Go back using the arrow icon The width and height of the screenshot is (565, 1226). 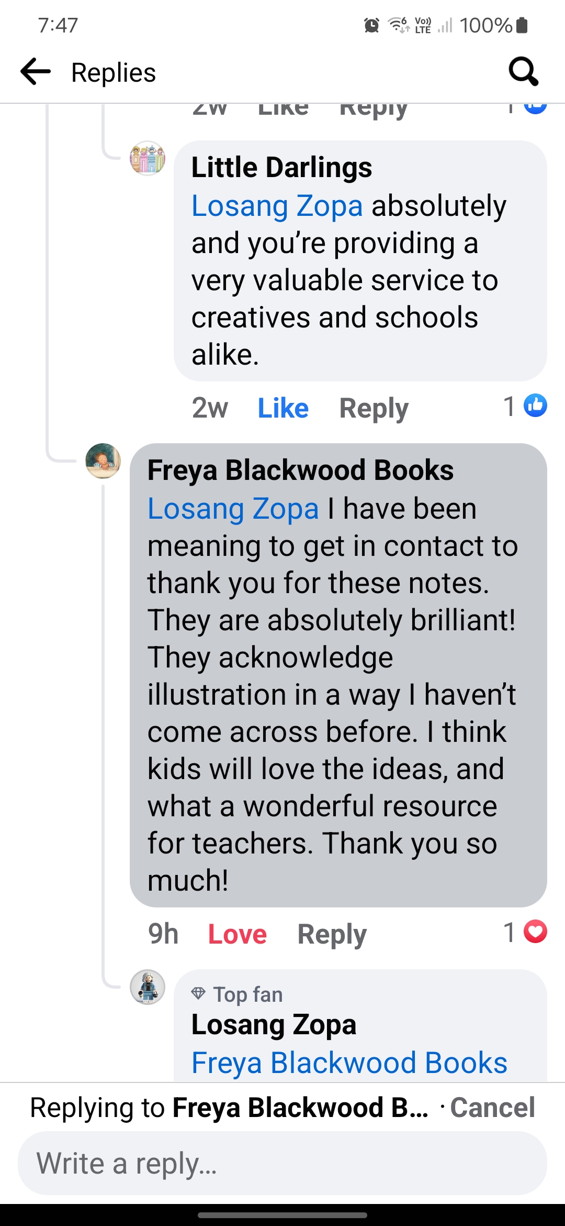[x=36, y=71]
